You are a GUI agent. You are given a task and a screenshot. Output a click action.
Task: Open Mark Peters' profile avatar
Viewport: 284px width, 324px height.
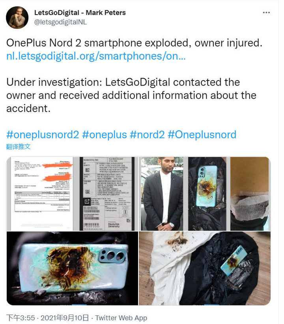coord(17,18)
